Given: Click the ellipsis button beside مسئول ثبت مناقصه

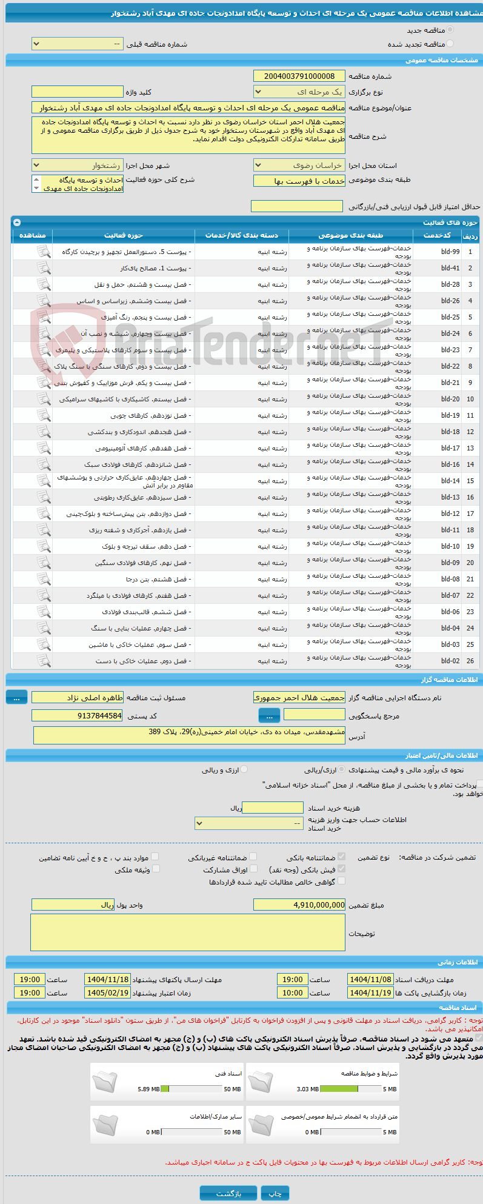Looking at the screenshot, I should 16,698.
